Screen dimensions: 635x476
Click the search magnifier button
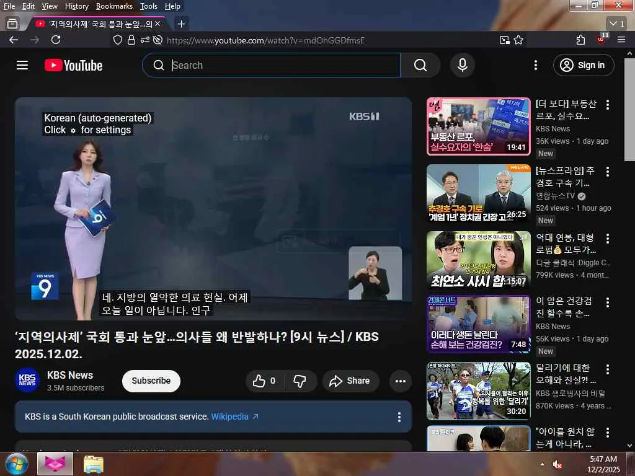pyautogui.click(x=420, y=65)
